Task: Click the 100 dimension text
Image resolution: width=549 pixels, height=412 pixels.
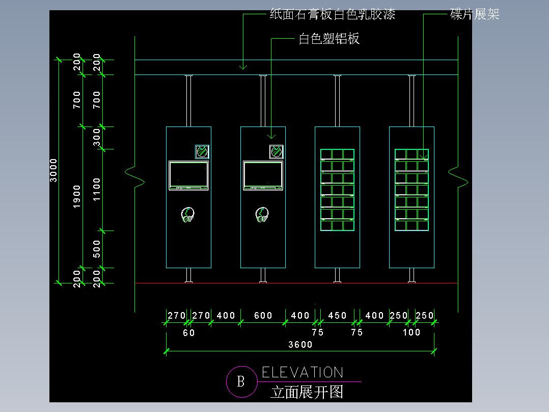Action: click(411, 332)
